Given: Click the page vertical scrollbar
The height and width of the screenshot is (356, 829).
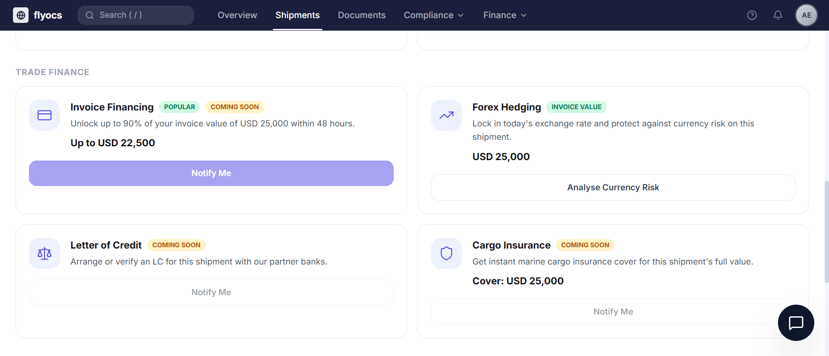Looking at the screenshot, I should pyautogui.click(x=826, y=231).
